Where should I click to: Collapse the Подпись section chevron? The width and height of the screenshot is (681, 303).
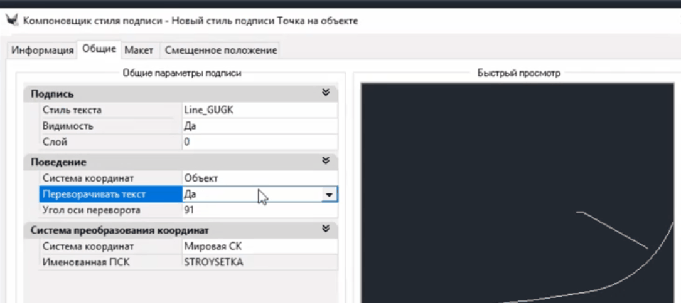(x=325, y=93)
